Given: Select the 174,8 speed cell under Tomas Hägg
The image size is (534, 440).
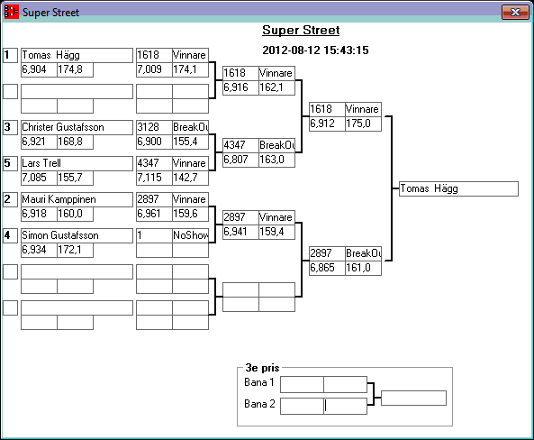Looking at the screenshot, I should coord(75,69).
